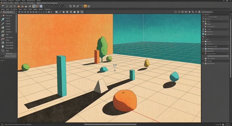Click the upper cyan swatch in right panel
232x126 pixels.
[x=203, y=32]
